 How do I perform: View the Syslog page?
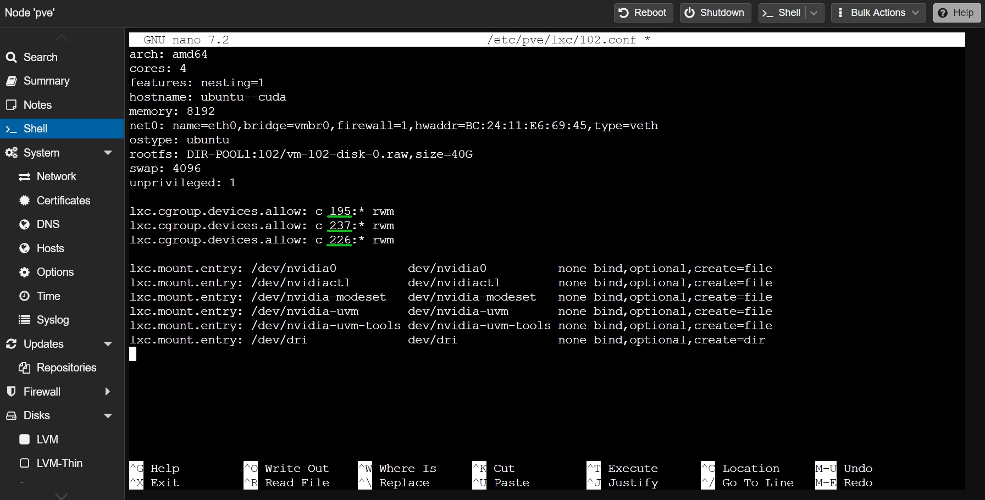coord(62,320)
